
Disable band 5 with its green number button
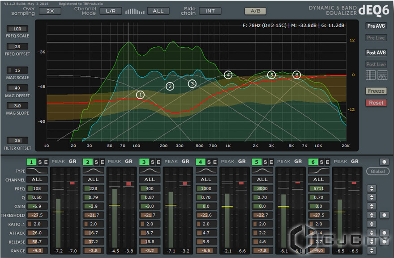point(257,162)
